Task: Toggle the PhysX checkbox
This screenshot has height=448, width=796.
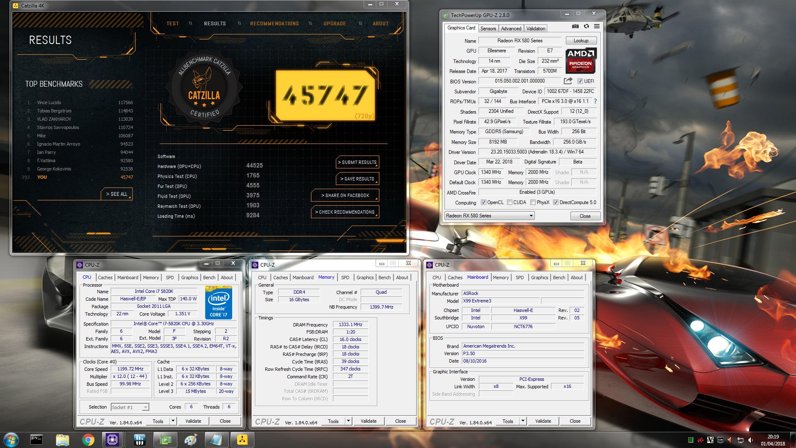Action: (533, 202)
